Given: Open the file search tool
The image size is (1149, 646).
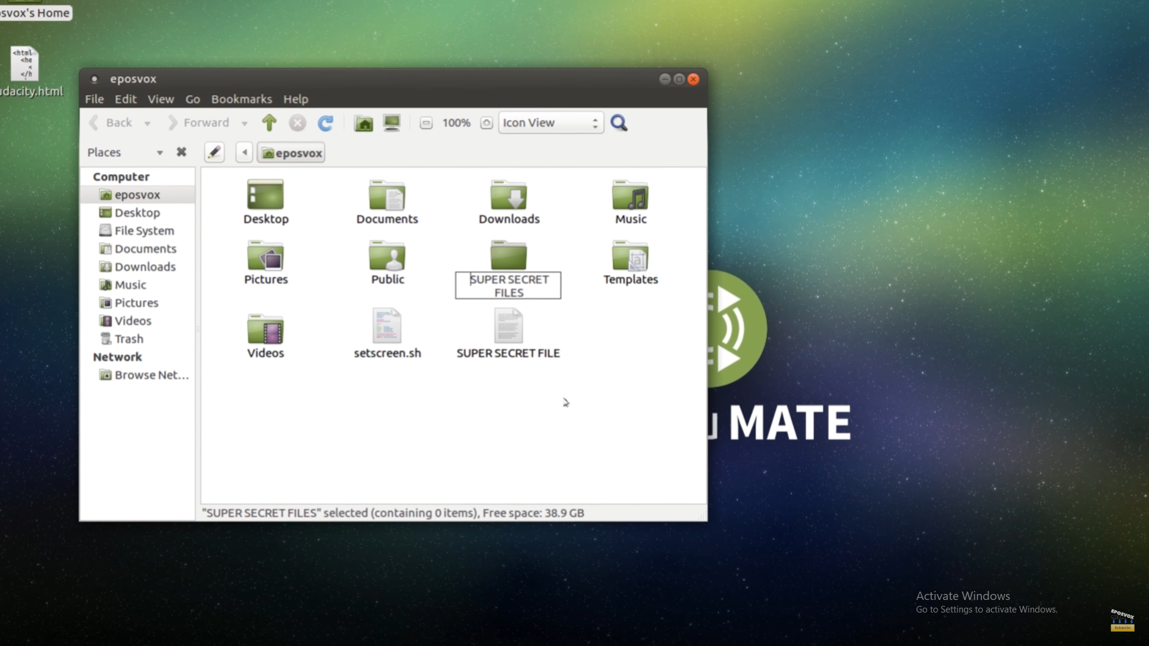Looking at the screenshot, I should 619,123.
